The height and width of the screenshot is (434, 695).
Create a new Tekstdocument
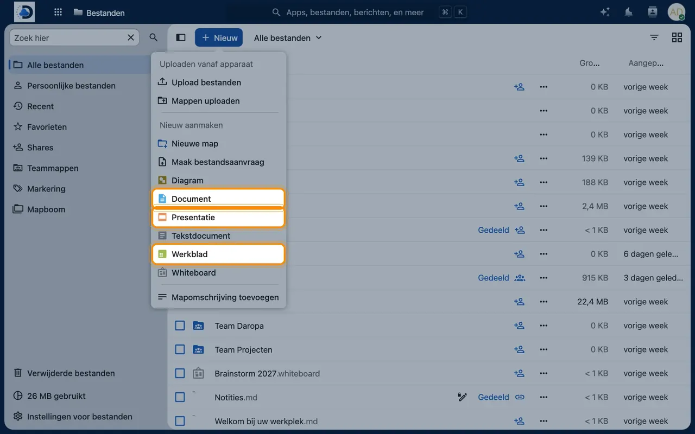[218, 236]
